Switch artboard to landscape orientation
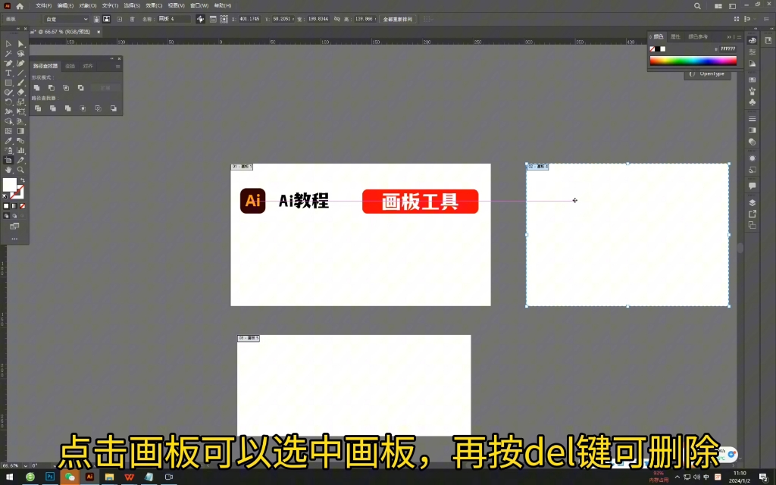 [x=108, y=20]
